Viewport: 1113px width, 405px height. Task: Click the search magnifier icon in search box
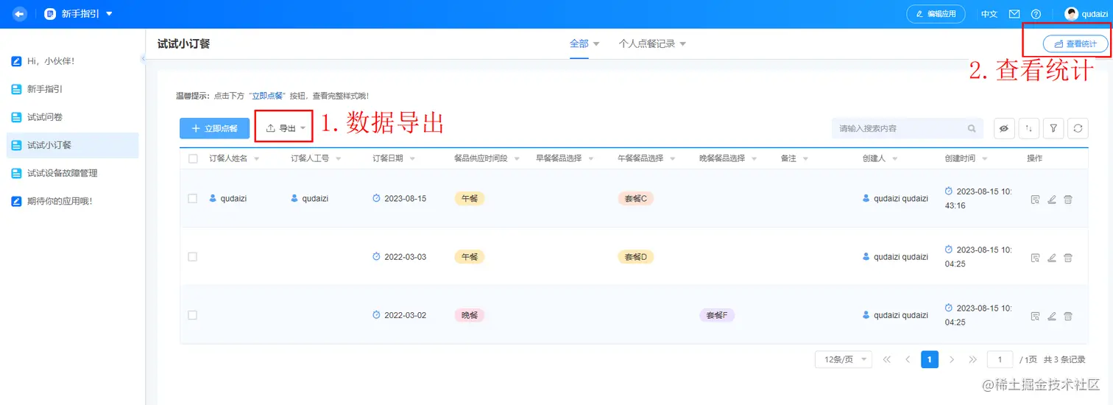[972, 128]
